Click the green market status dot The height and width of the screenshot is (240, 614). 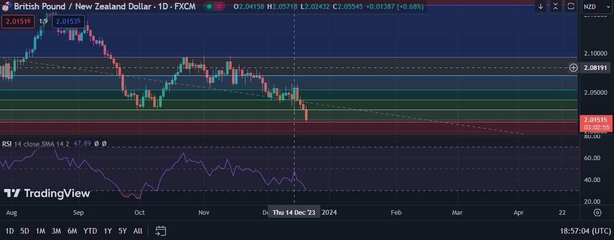[x=209, y=7]
